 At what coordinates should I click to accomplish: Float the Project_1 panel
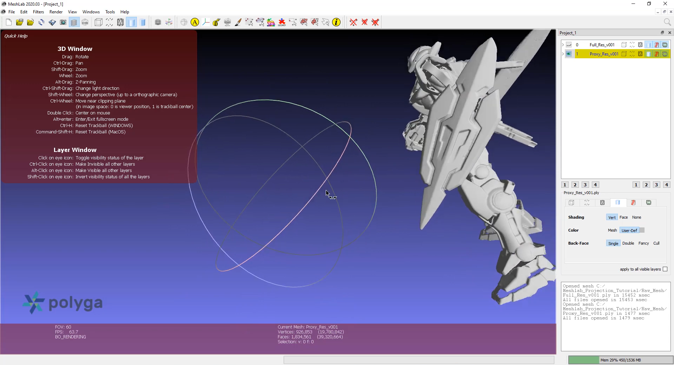coord(662,33)
